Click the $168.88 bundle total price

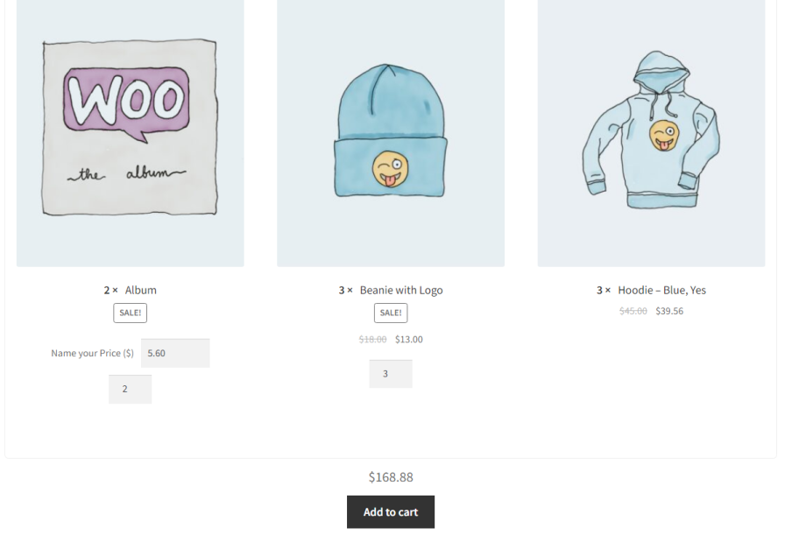coord(391,477)
